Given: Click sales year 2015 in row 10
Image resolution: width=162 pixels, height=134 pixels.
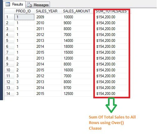Looking at the screenshot, I should pyautogui.click(x=48, y=70).
